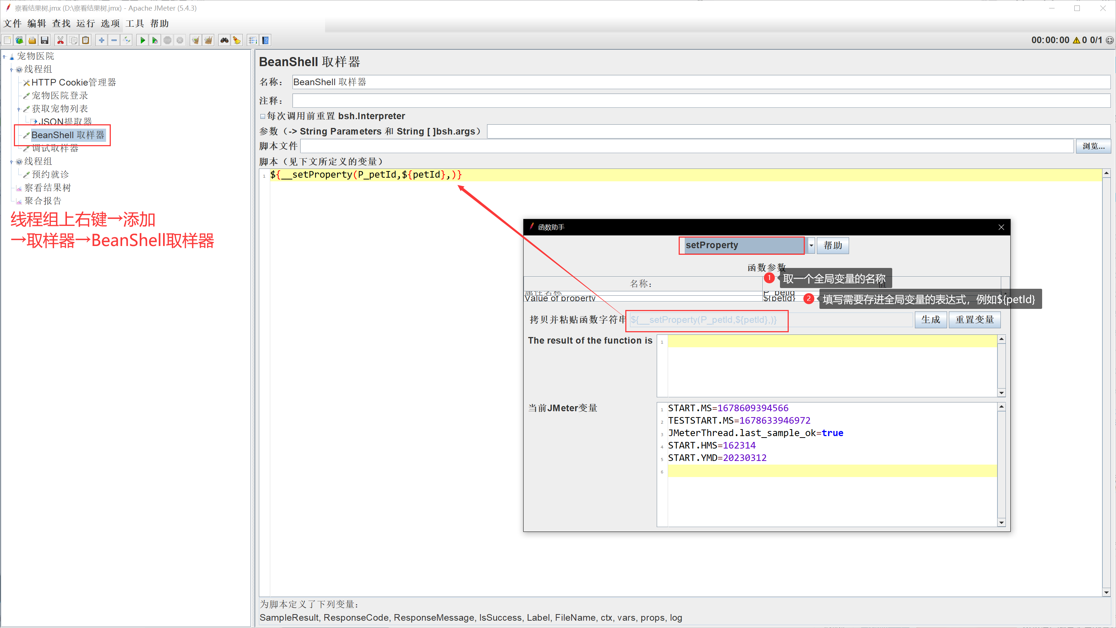Click the Search binoculars toolbar icon

click(x=224, y=40)
